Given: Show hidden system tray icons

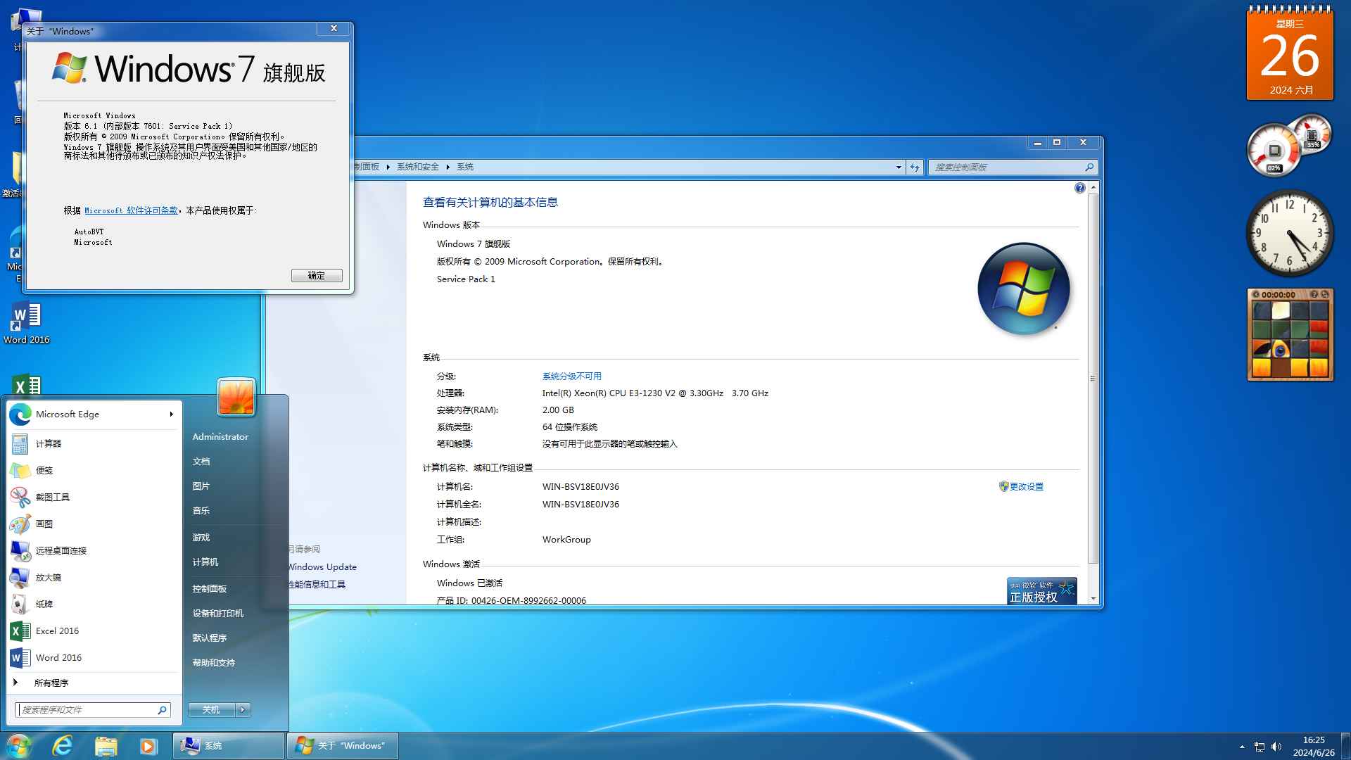Looking at the screenshot, I should click(1242, 746).
